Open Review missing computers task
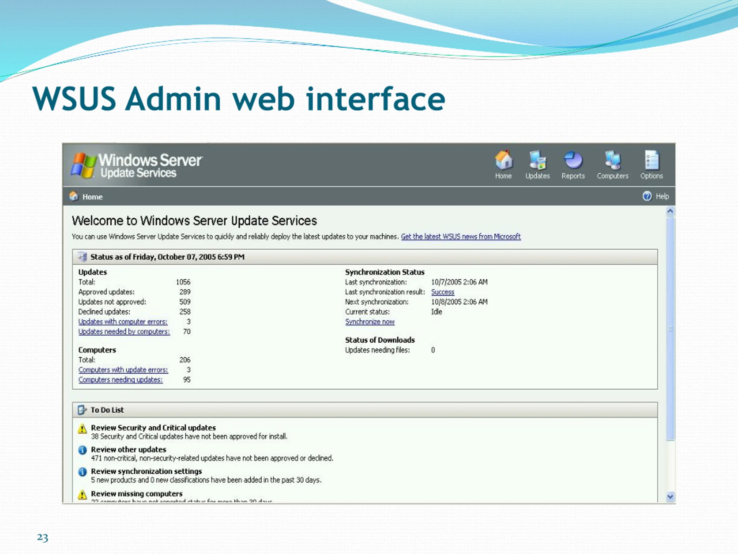The width and height of the screenshot is (738, 554). coord(137,494)
